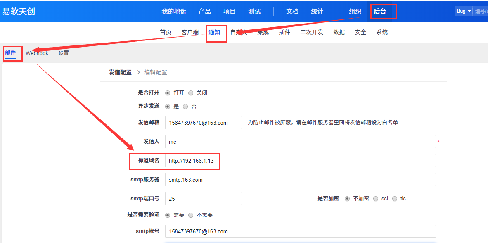Select tls encryption option
Screen dimensions: 488x247
point(395,199)
